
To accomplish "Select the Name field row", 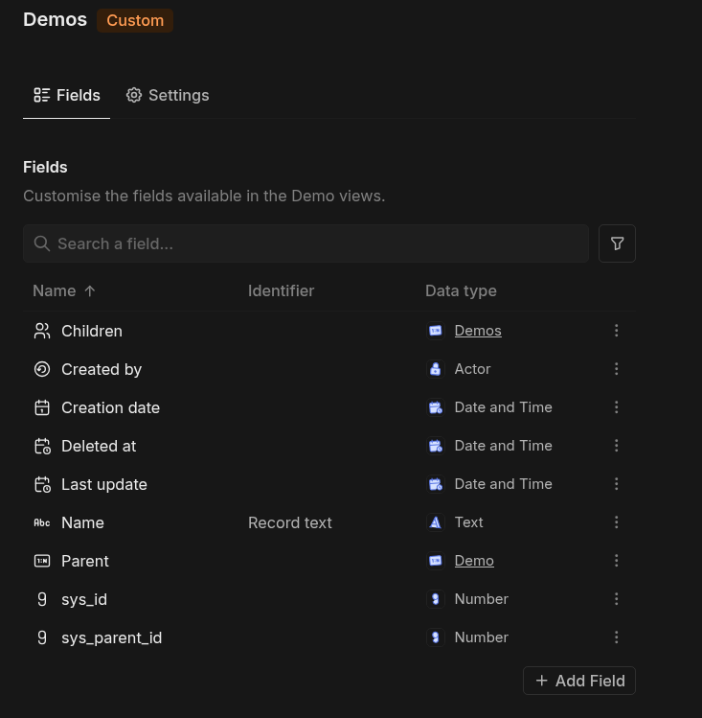I will click(x=82, y=522).
